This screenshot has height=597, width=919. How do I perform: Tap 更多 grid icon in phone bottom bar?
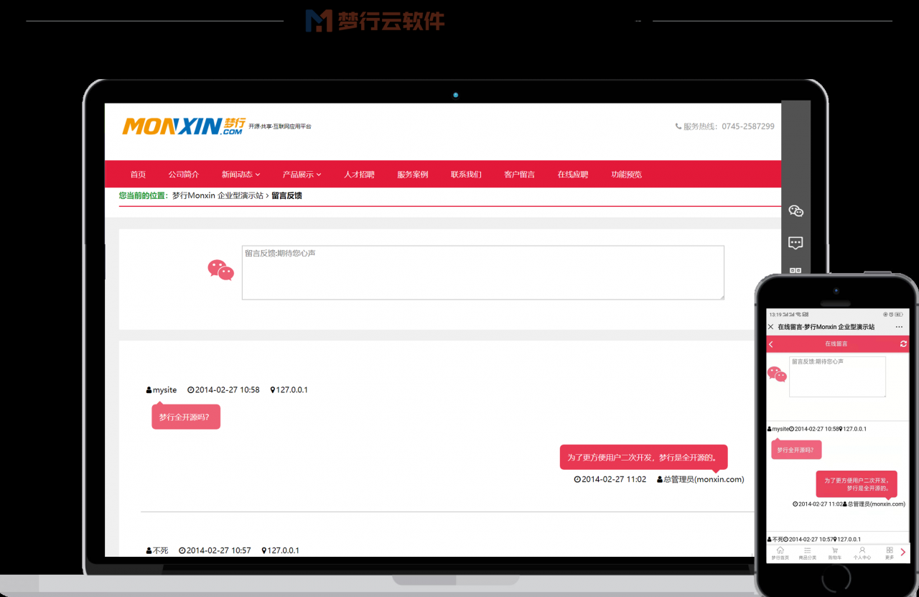coord(890,550)
